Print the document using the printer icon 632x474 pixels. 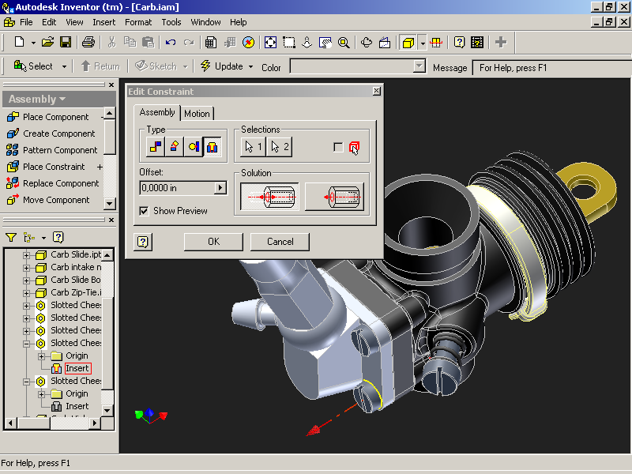(88, 42)
